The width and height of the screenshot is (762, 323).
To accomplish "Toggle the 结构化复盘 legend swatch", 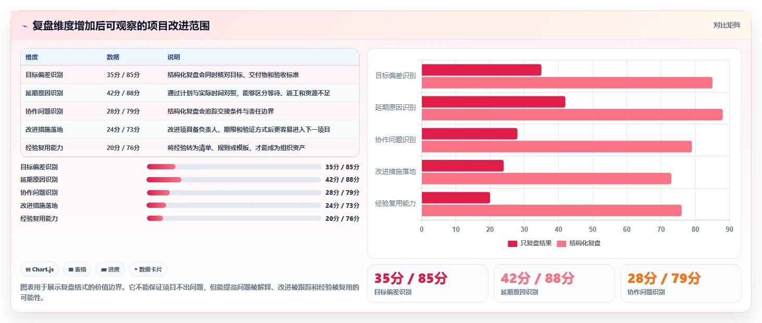I will (561, 243).
